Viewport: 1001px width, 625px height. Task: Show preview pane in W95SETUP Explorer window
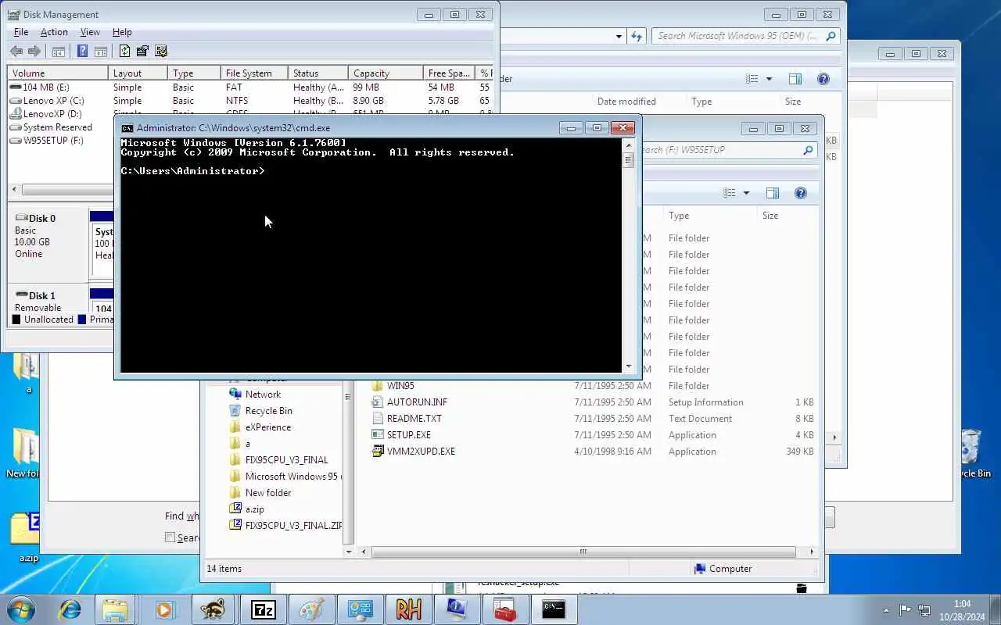click(773, 193)
